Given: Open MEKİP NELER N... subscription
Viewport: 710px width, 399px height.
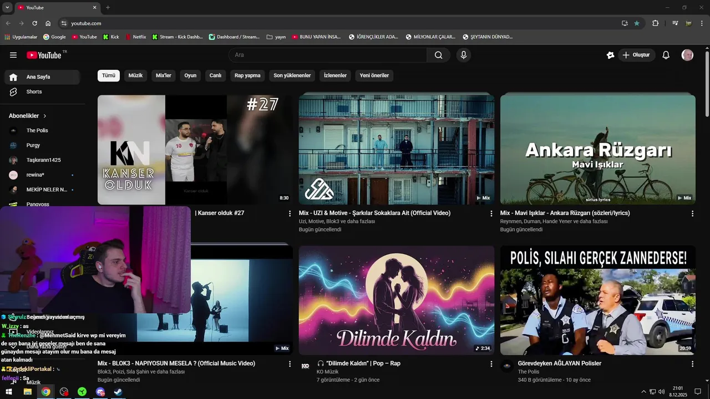Looking at the screenshot, I should (42, 190).
